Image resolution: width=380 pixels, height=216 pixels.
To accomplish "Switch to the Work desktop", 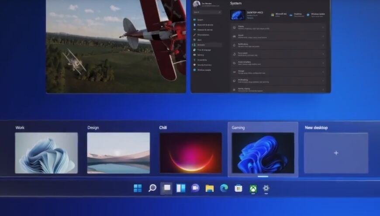I will coord(46,153).
